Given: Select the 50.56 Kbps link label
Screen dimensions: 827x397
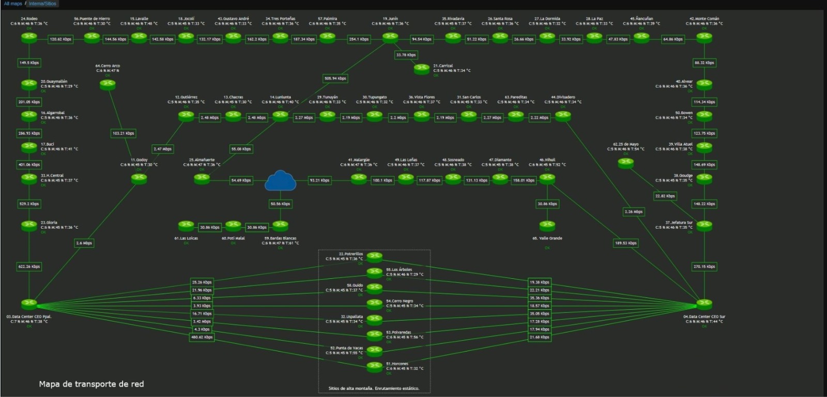Looking at the screenshot, I should (280, 204).
